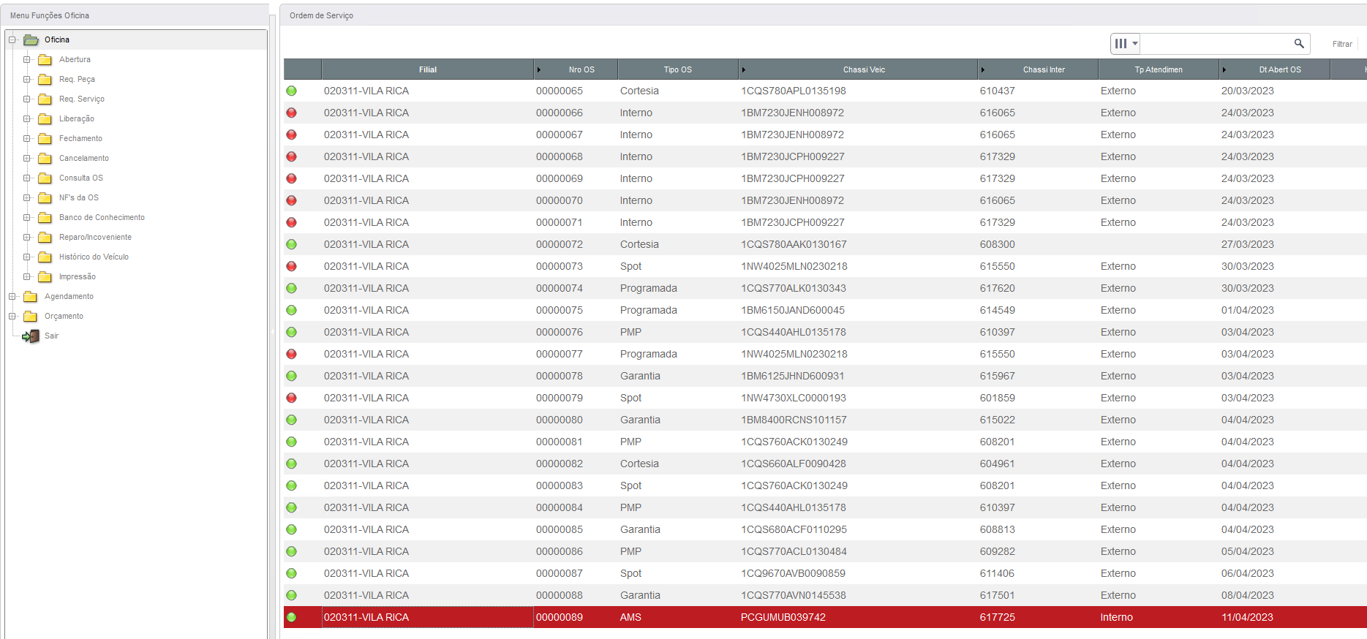The height and width of the screenshot is (639, 1367).
Task: Click green status dot for OS 00000088
Action: (x=291, y=596)
